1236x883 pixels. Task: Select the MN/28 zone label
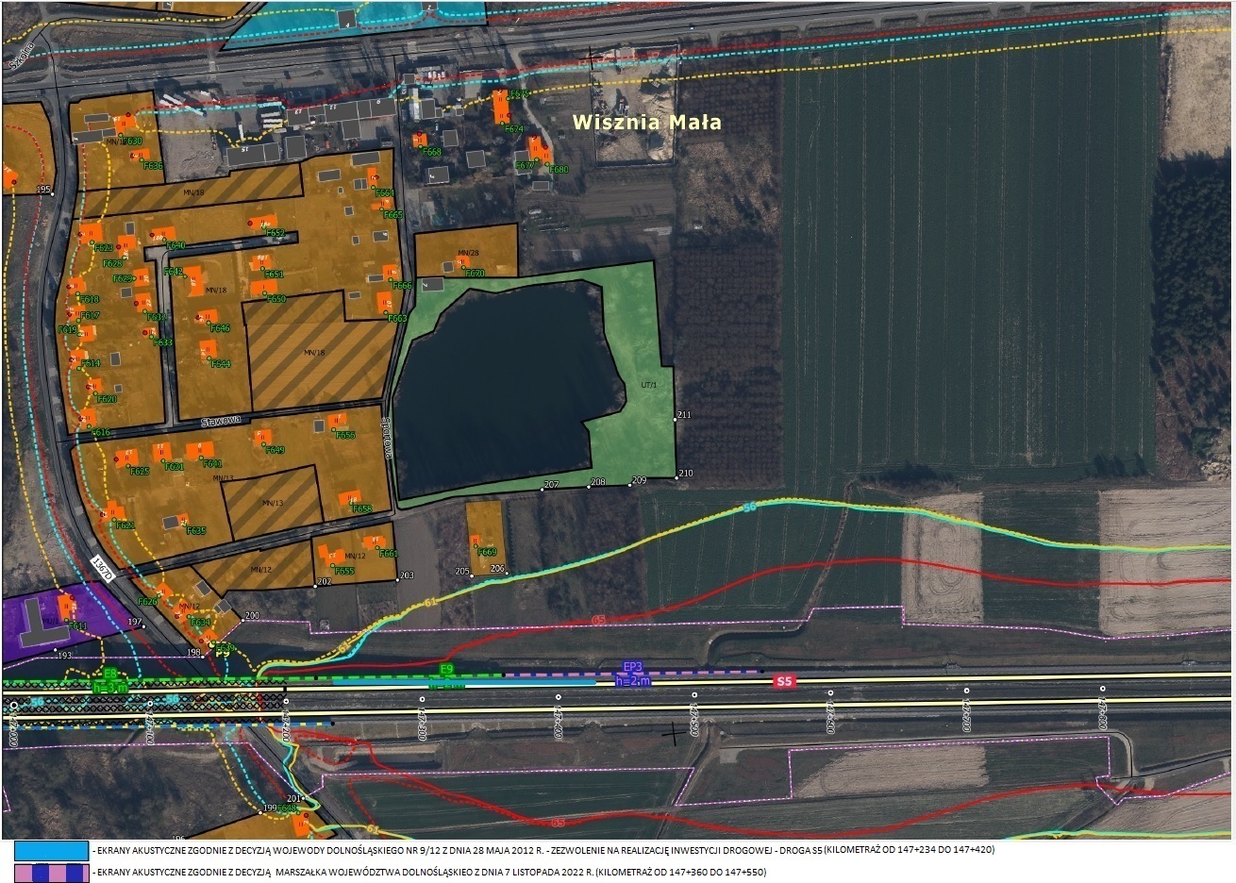tap(468, 253)
